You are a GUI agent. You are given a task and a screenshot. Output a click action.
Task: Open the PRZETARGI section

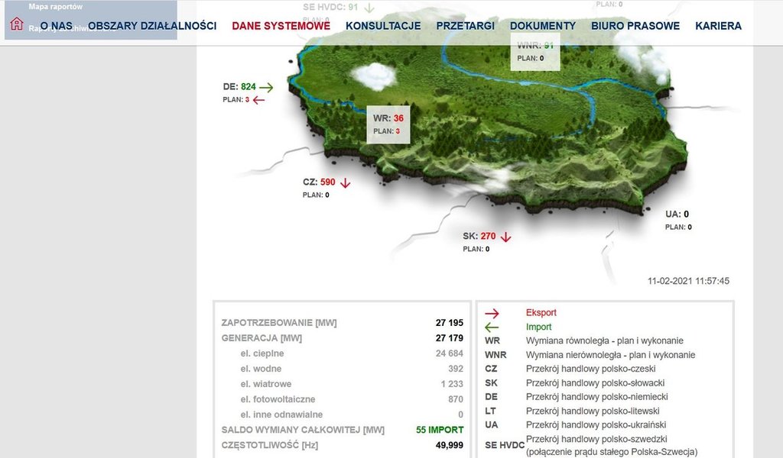tap(465, 26)
